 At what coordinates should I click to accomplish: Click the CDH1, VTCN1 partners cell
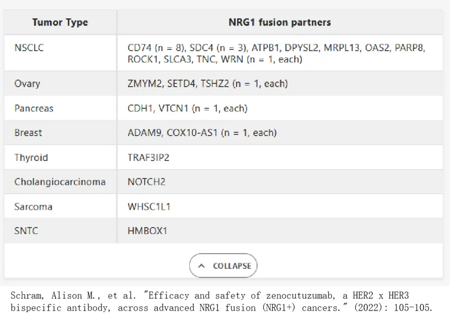[x=188, y=108]
